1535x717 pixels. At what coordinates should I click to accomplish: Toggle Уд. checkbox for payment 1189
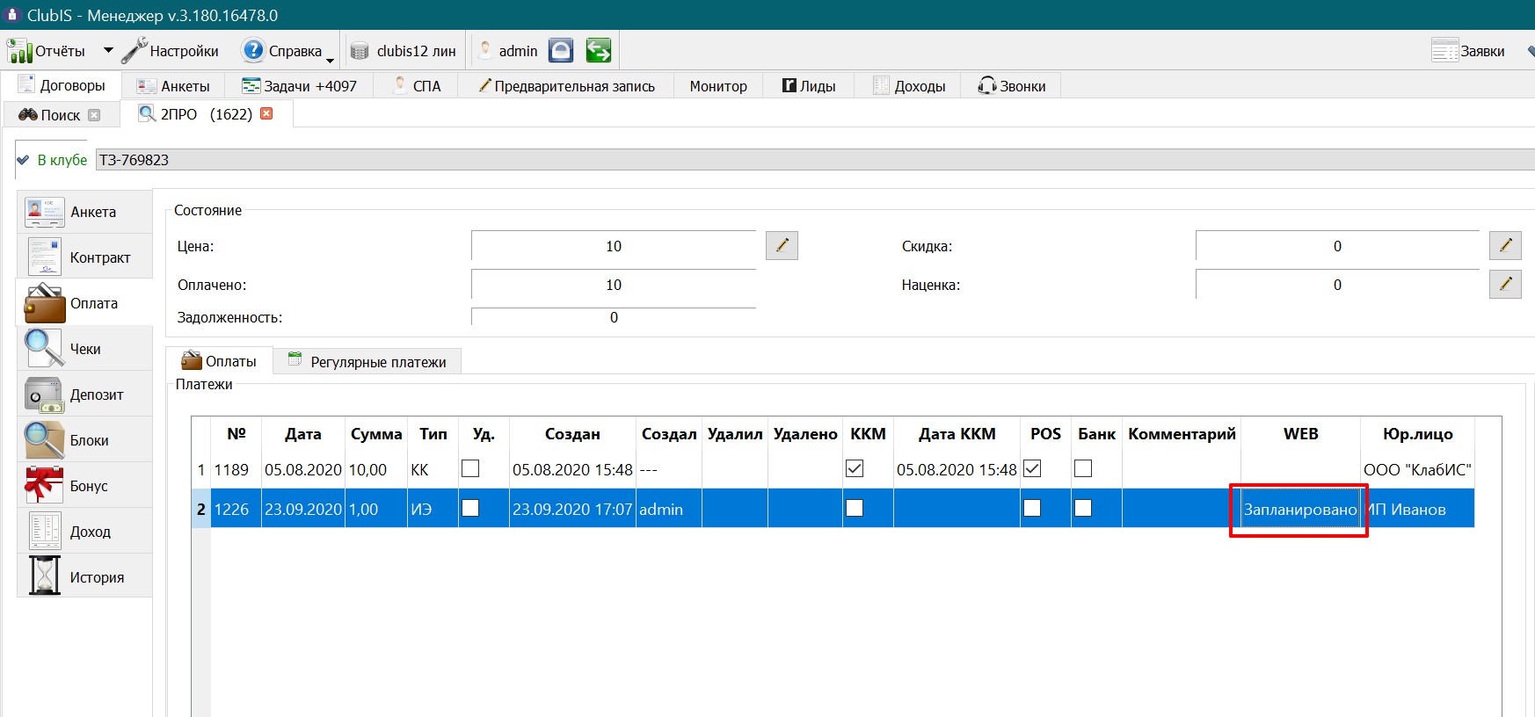[470, 468]
